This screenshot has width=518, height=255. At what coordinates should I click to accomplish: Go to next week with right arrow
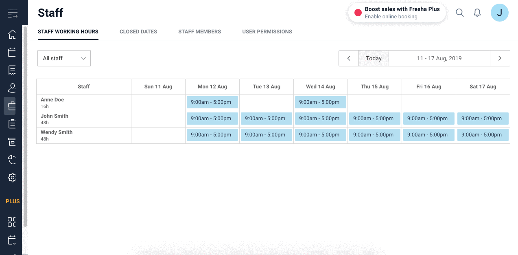point(500,58)
